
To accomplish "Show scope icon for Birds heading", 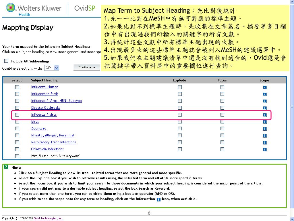I will [265, 122].
